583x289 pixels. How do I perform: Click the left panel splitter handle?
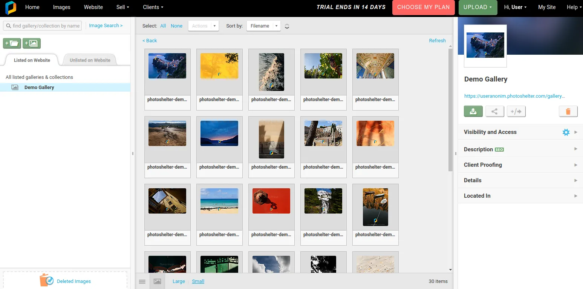coord(133,154)
